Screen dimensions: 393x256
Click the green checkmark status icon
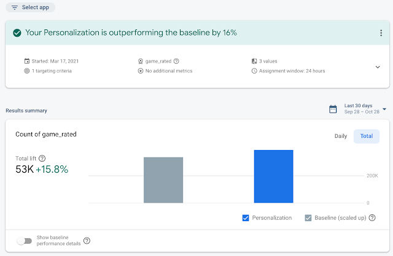click(17, 32)
